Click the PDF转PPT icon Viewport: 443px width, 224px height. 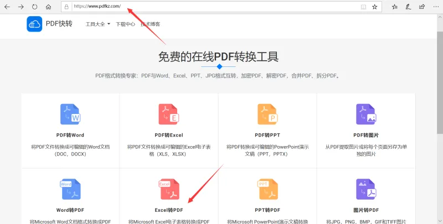click(x=267, y=114)
